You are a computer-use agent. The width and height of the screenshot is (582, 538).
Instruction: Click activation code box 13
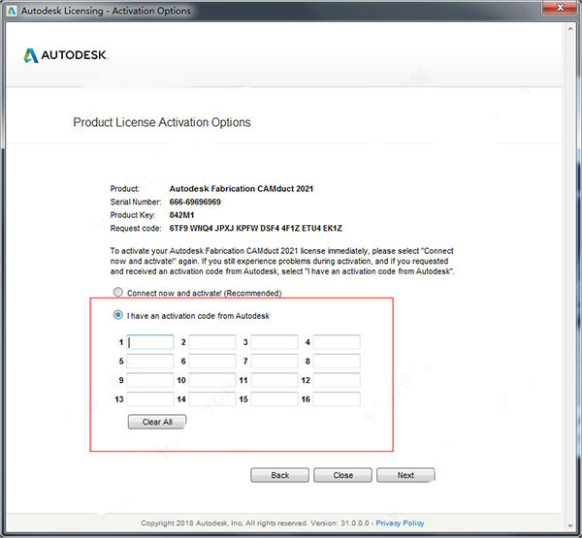click(x=150, y=399)
